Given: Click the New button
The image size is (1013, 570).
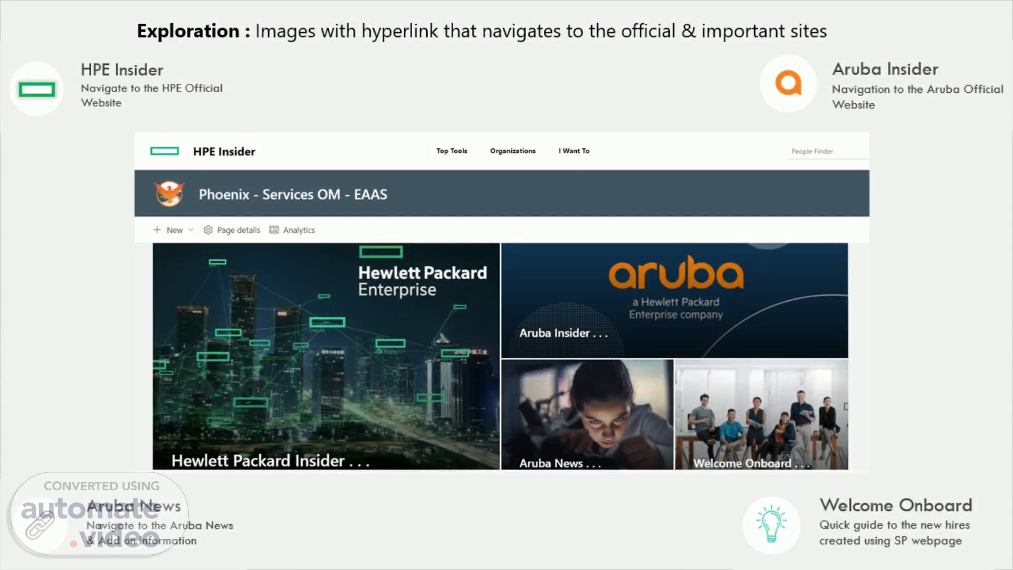Looking at the screenshot, I should coord(174,230).
